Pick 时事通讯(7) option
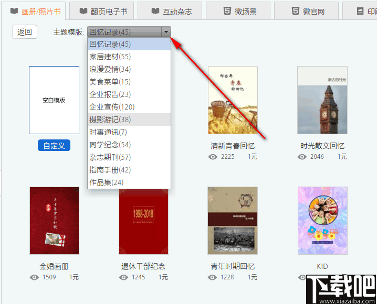This screenshot has height=304, width=377. click(x=129, y=132)
